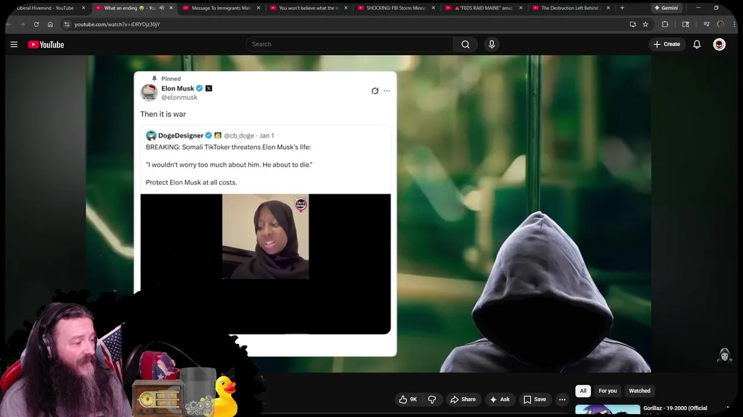This screenshot has width=743, height=417.
Task: Go back in browser history
Action: (x=9, y=24)
